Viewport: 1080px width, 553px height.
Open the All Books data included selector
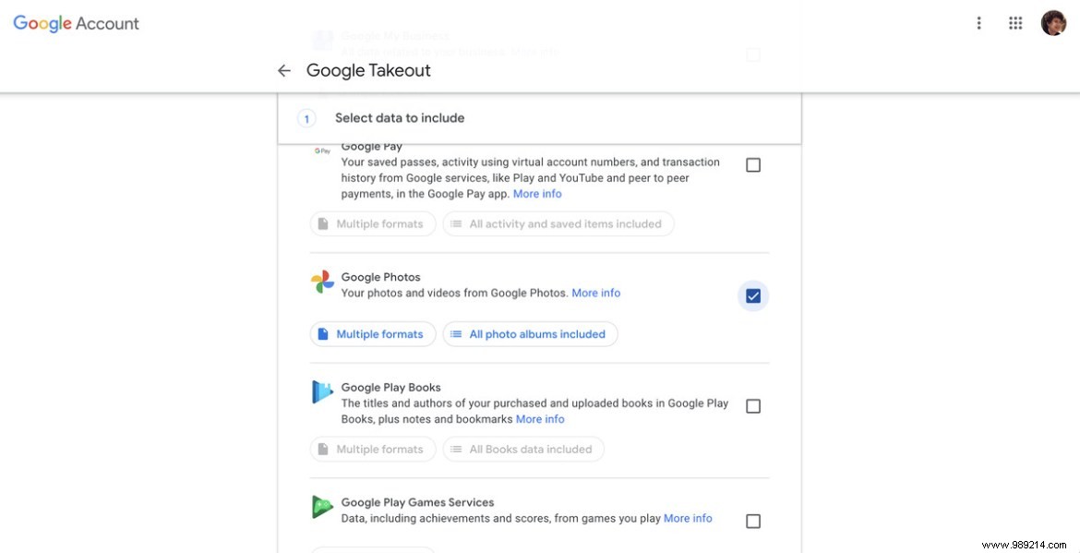(x=523, y=449)
